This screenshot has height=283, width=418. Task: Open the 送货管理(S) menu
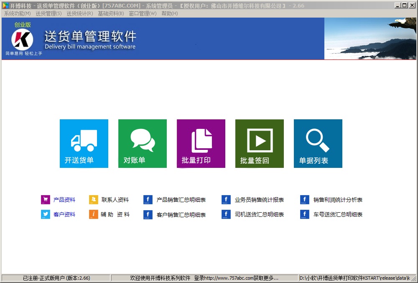coord(49,14)
